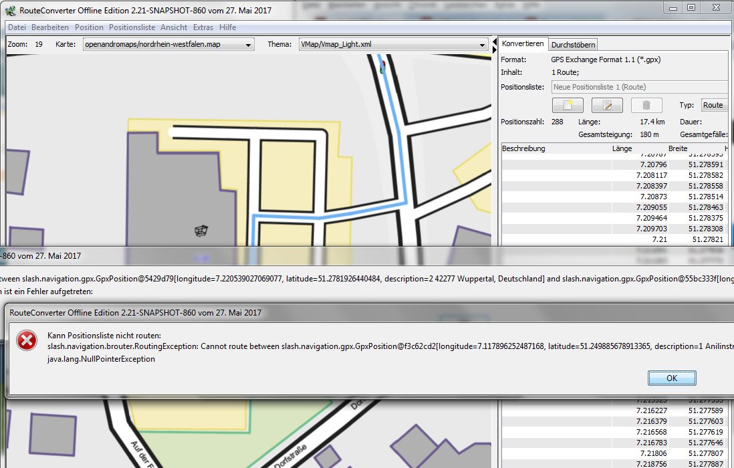The height and width of the screenshot is (468, 734).
Task: Click the Breite column header
Action: 677,148
